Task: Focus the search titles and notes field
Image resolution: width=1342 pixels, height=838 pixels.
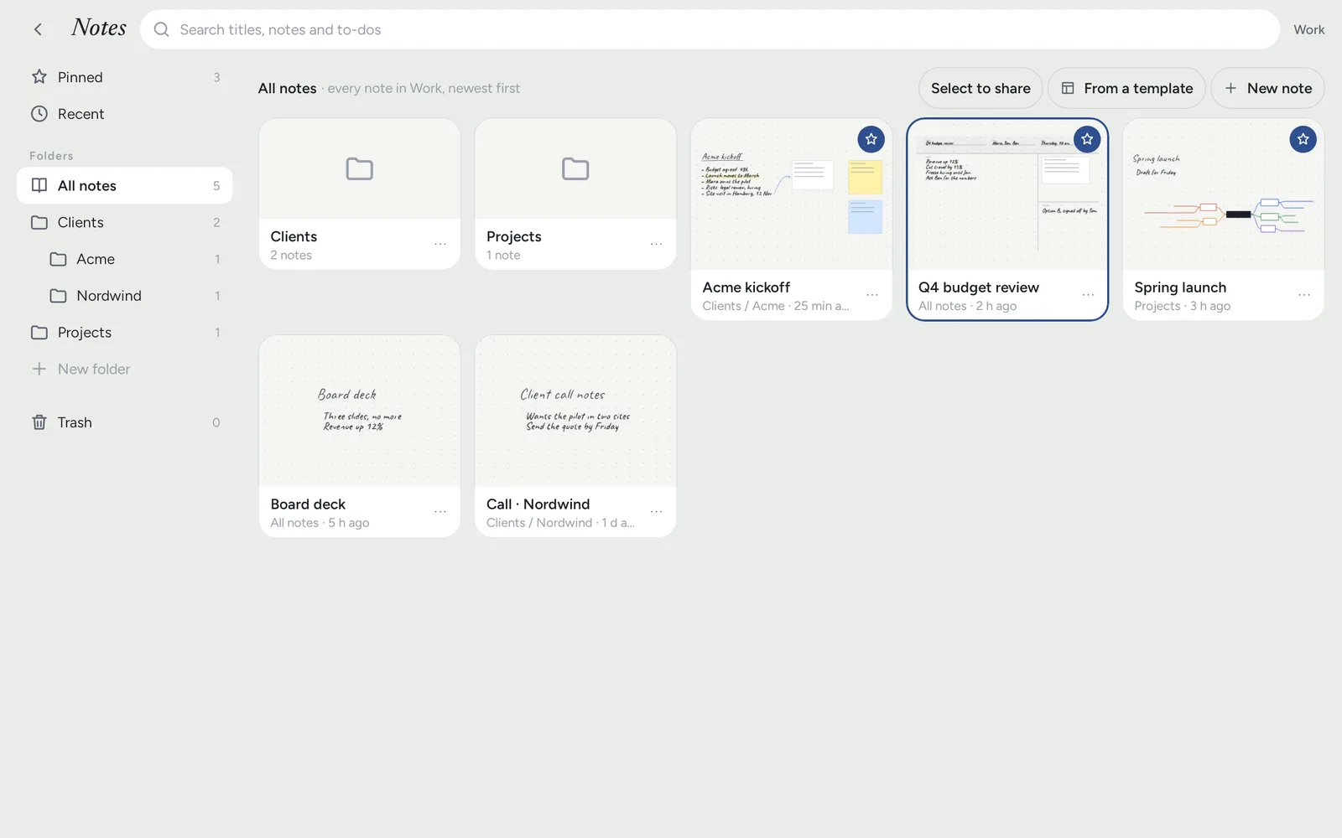Action: click(x=710, y=29)
